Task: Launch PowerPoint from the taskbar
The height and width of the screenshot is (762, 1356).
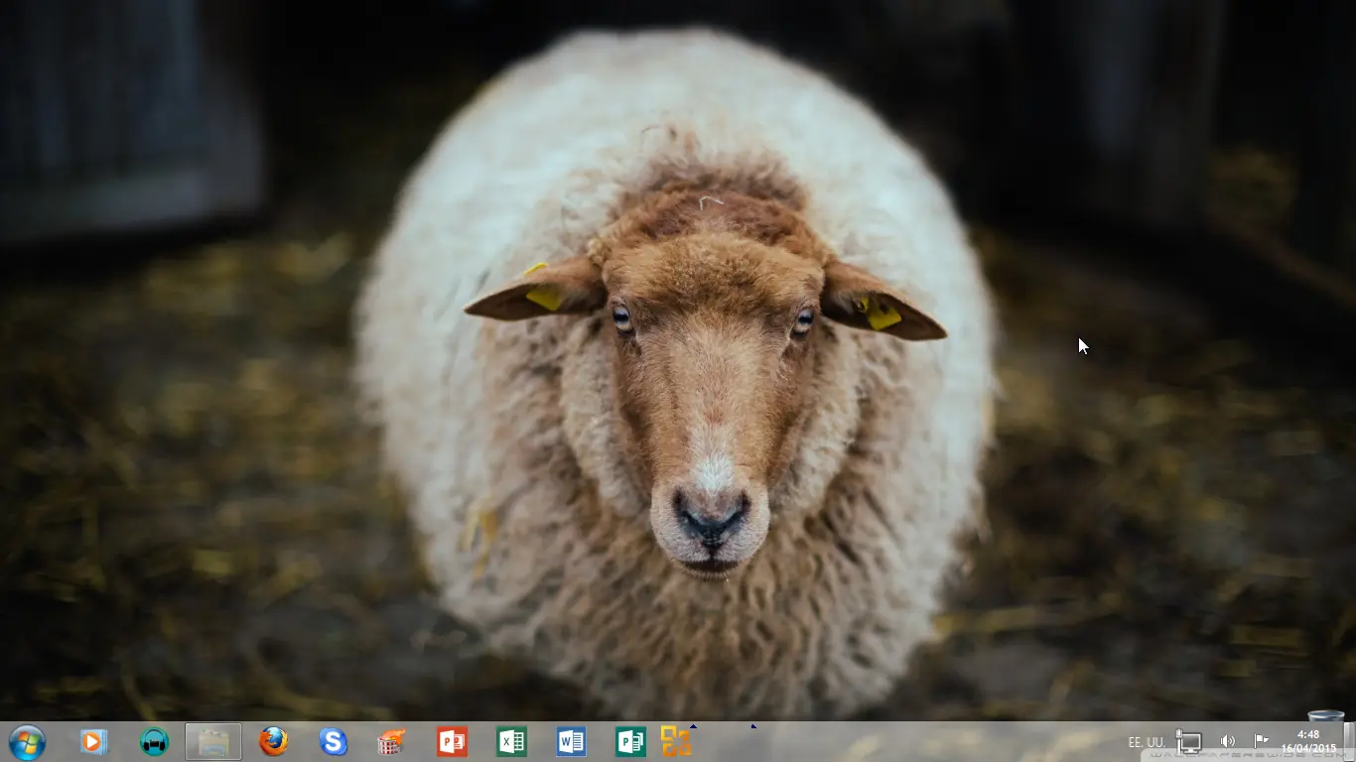Action: pyautogui.click(x=452, y=741)
